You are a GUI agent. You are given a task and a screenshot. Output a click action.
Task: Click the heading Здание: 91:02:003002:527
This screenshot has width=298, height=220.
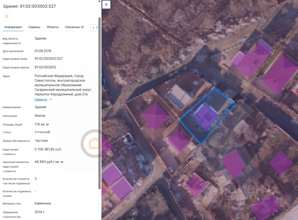coord(29,6)
